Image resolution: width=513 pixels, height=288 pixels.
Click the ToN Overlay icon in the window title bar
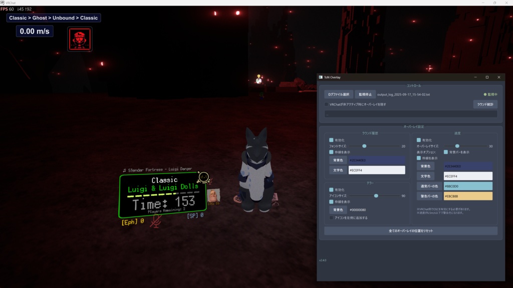[320, 77]
